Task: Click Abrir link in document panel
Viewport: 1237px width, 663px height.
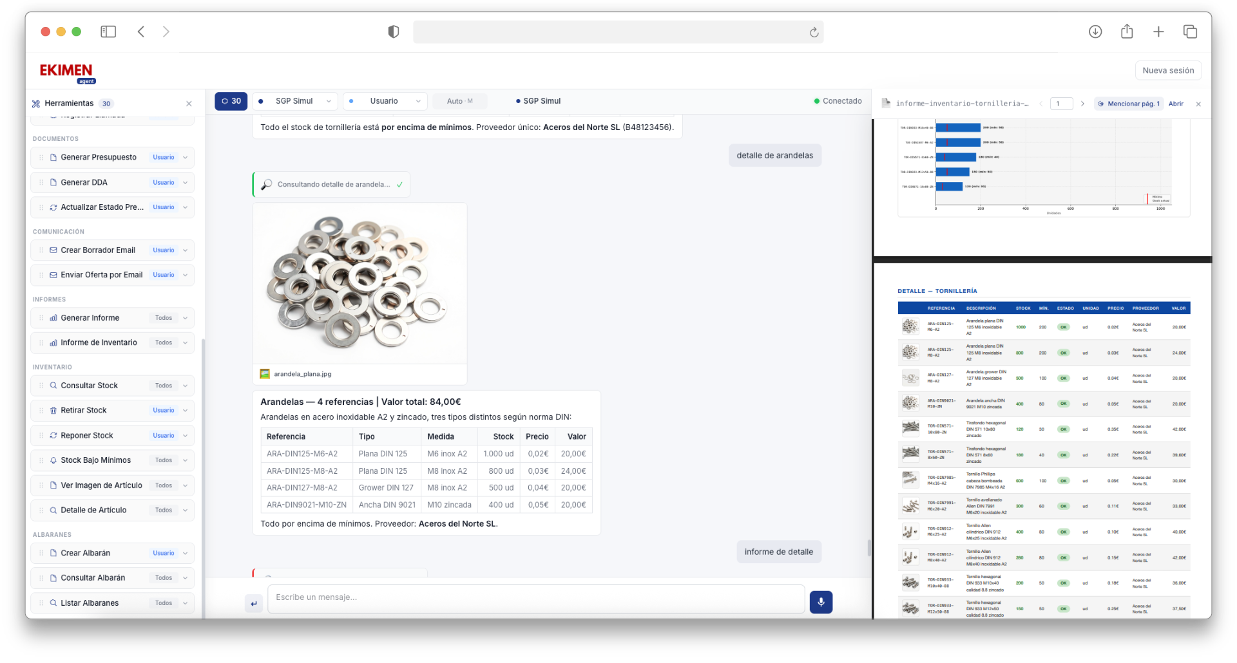Action: tap(1176, 104)
